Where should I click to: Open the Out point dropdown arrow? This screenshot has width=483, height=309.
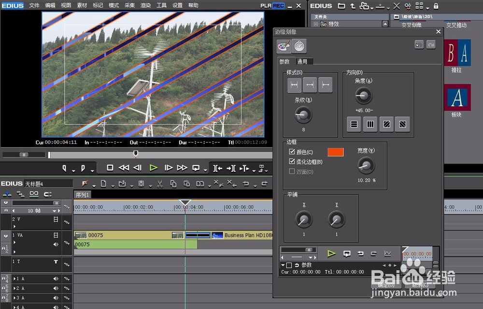(x=92, y=170)
